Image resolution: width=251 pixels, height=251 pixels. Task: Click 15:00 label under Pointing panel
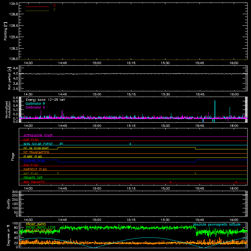click(97, 63)
